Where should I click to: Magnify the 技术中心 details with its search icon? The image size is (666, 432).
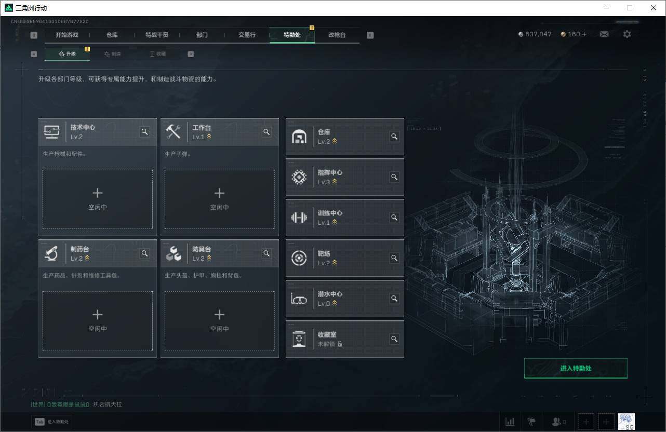tap(144, 132)
